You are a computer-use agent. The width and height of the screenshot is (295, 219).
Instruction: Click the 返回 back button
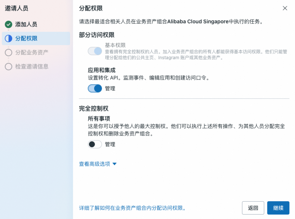tap(253, 208)
